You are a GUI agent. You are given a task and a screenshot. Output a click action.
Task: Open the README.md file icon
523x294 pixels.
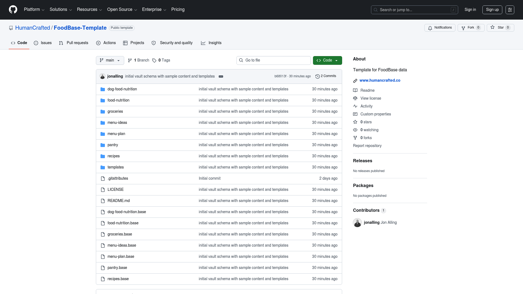(103, 201)
